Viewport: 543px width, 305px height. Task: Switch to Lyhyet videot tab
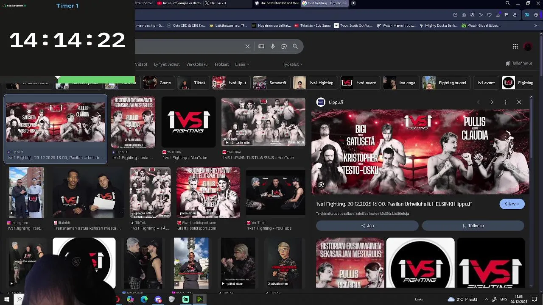tap(167, 64)
